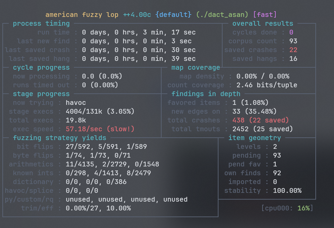This screenshot has width=334, height=228.
Task: Select the 'trim/eff' label
Action: 37,208
